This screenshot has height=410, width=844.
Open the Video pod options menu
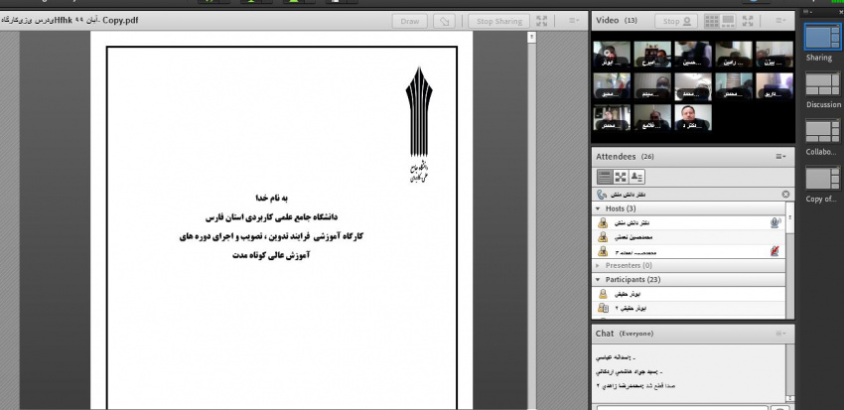tap(781, 21)
